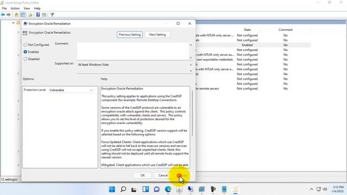The width and height of the screenshot is (347, 195).
Task: Click Cancel in the policy dialog
Action: coord(163,175)
